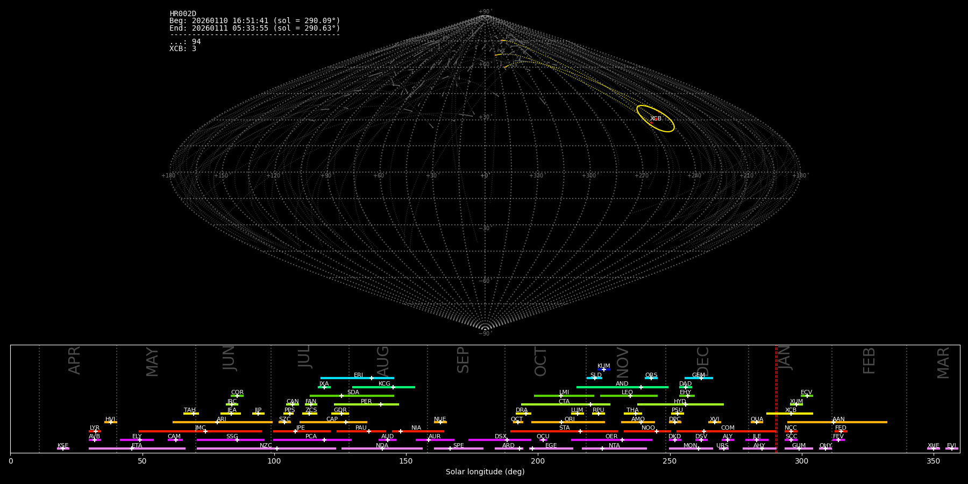Image resolution: width=968 pixels, height=484 pixels.
Task: Click the STA shower label
Action: tap(565, 428)
